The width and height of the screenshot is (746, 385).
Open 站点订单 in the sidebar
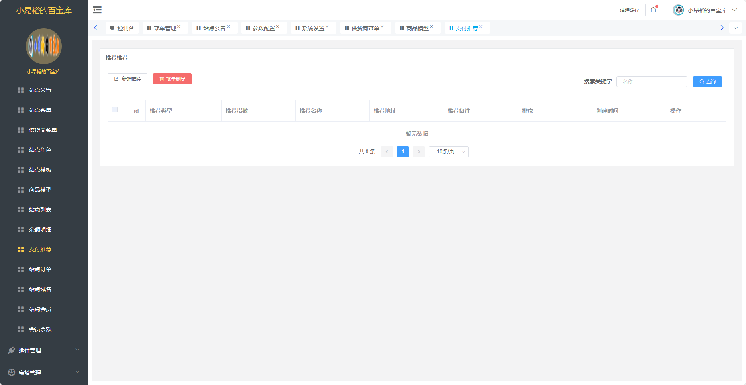(40, 269)
